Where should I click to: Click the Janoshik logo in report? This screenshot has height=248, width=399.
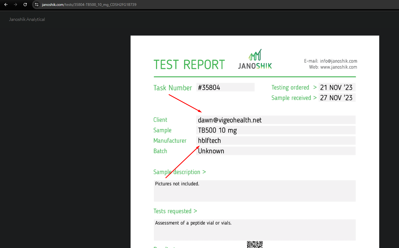255,59
